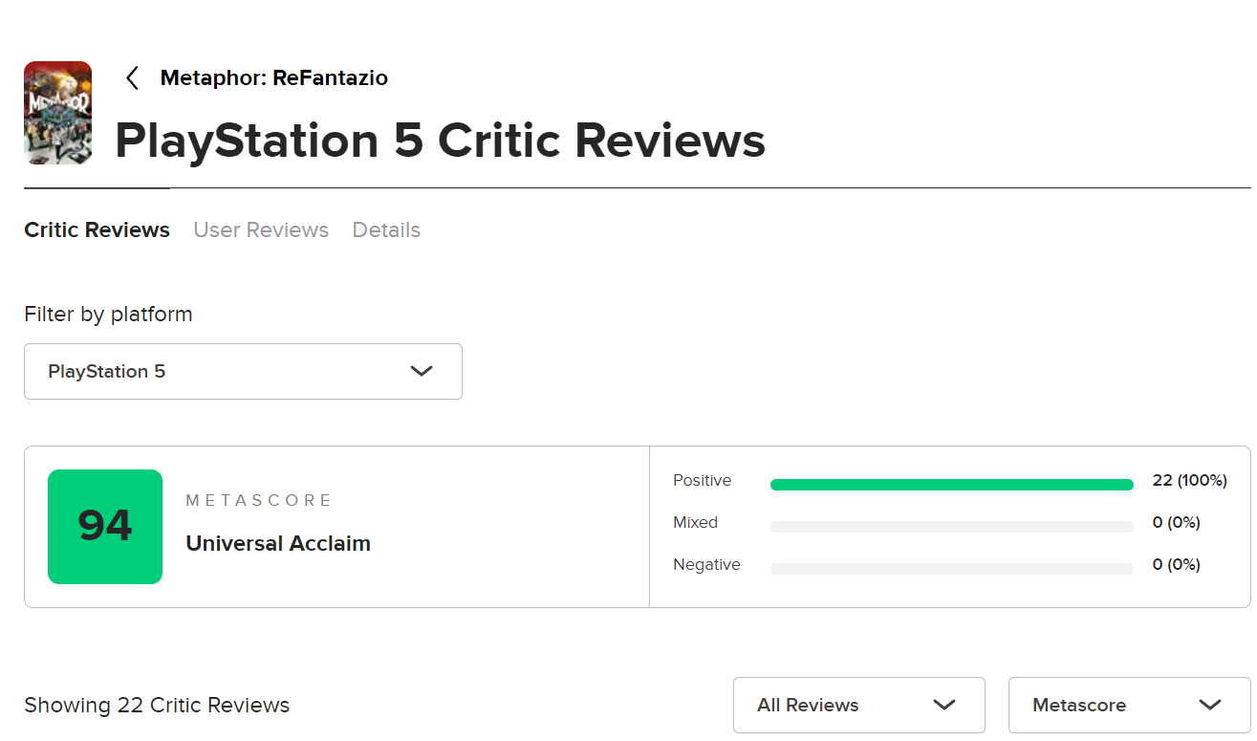This screenshot has height=741, width=1257.
Task: Click the green 94 Metascore badge
Action: coord(105,527)
